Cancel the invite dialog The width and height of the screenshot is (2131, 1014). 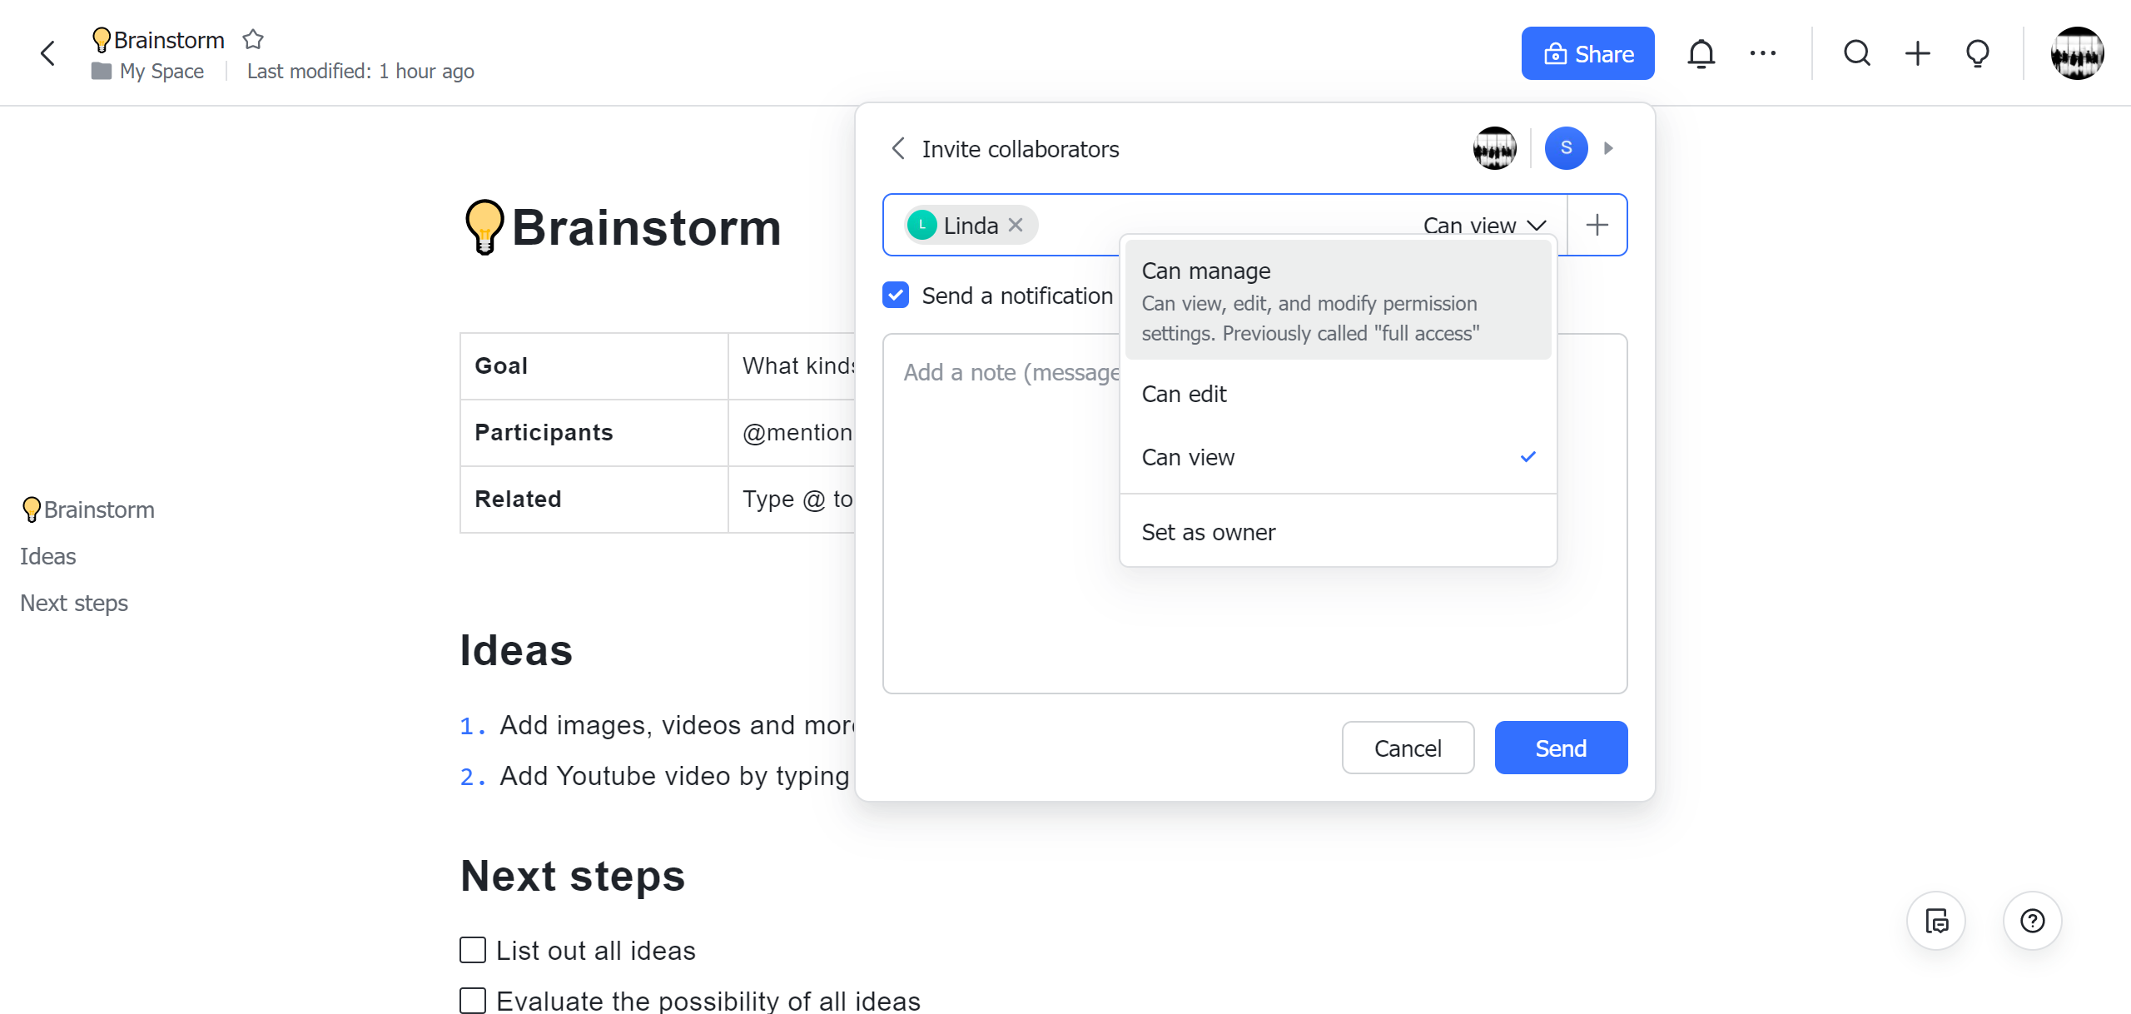pyautogui.click(x=1407, y=747)
